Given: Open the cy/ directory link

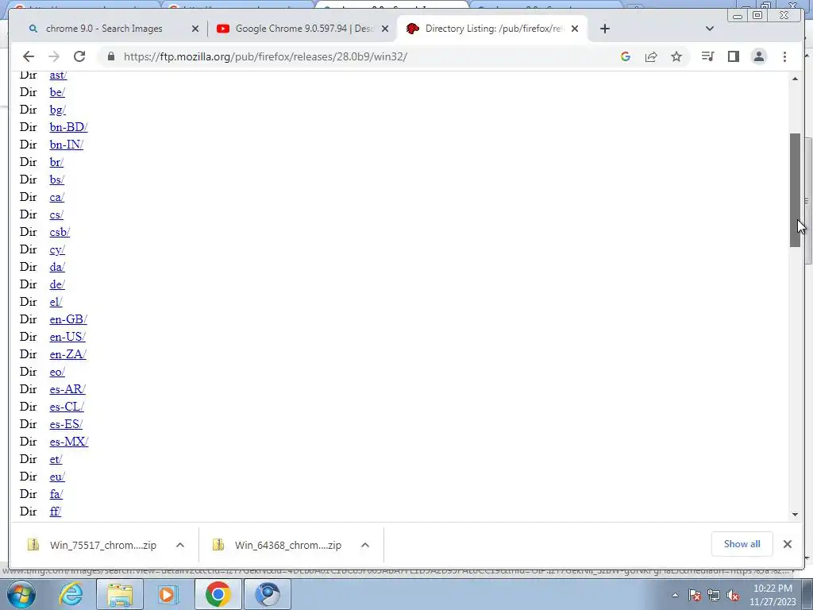Looking at the screenshot, I should 57,249.
